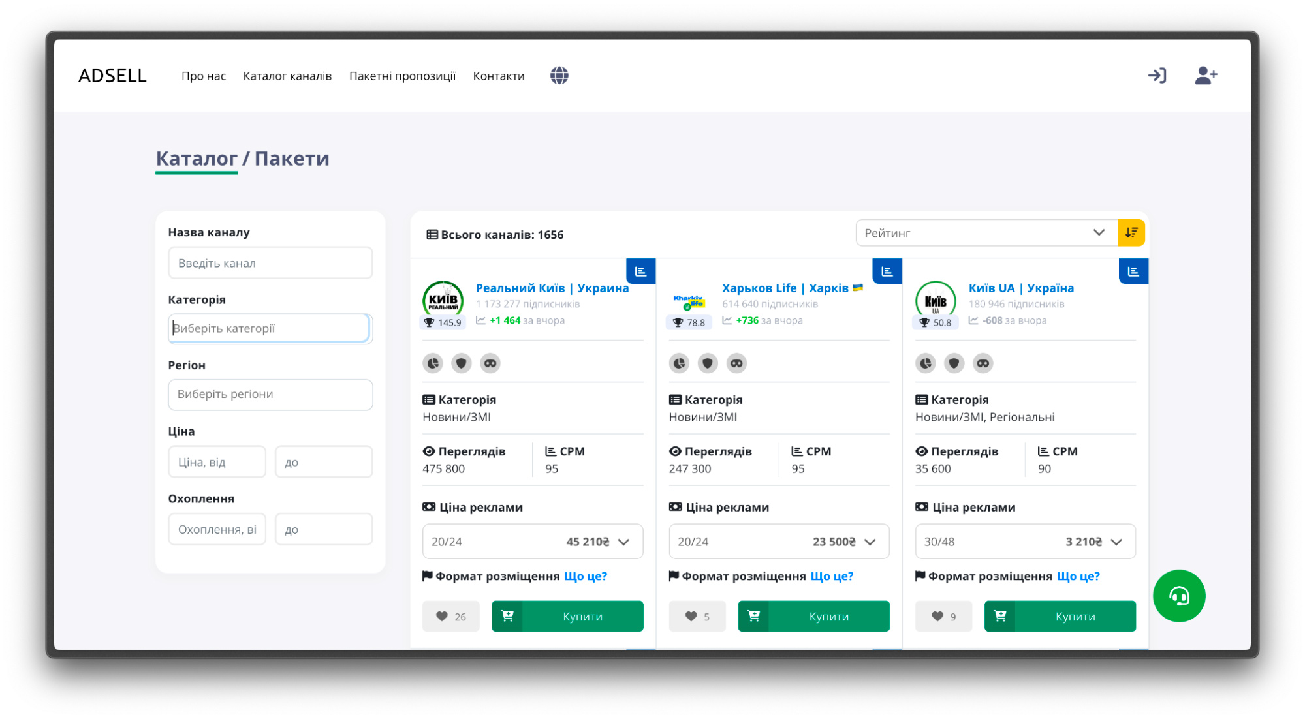This screenshot has width=1305, height=719.
Task: Open the Виберіть регіони dropdown
Action: click(x=270, y=395)
